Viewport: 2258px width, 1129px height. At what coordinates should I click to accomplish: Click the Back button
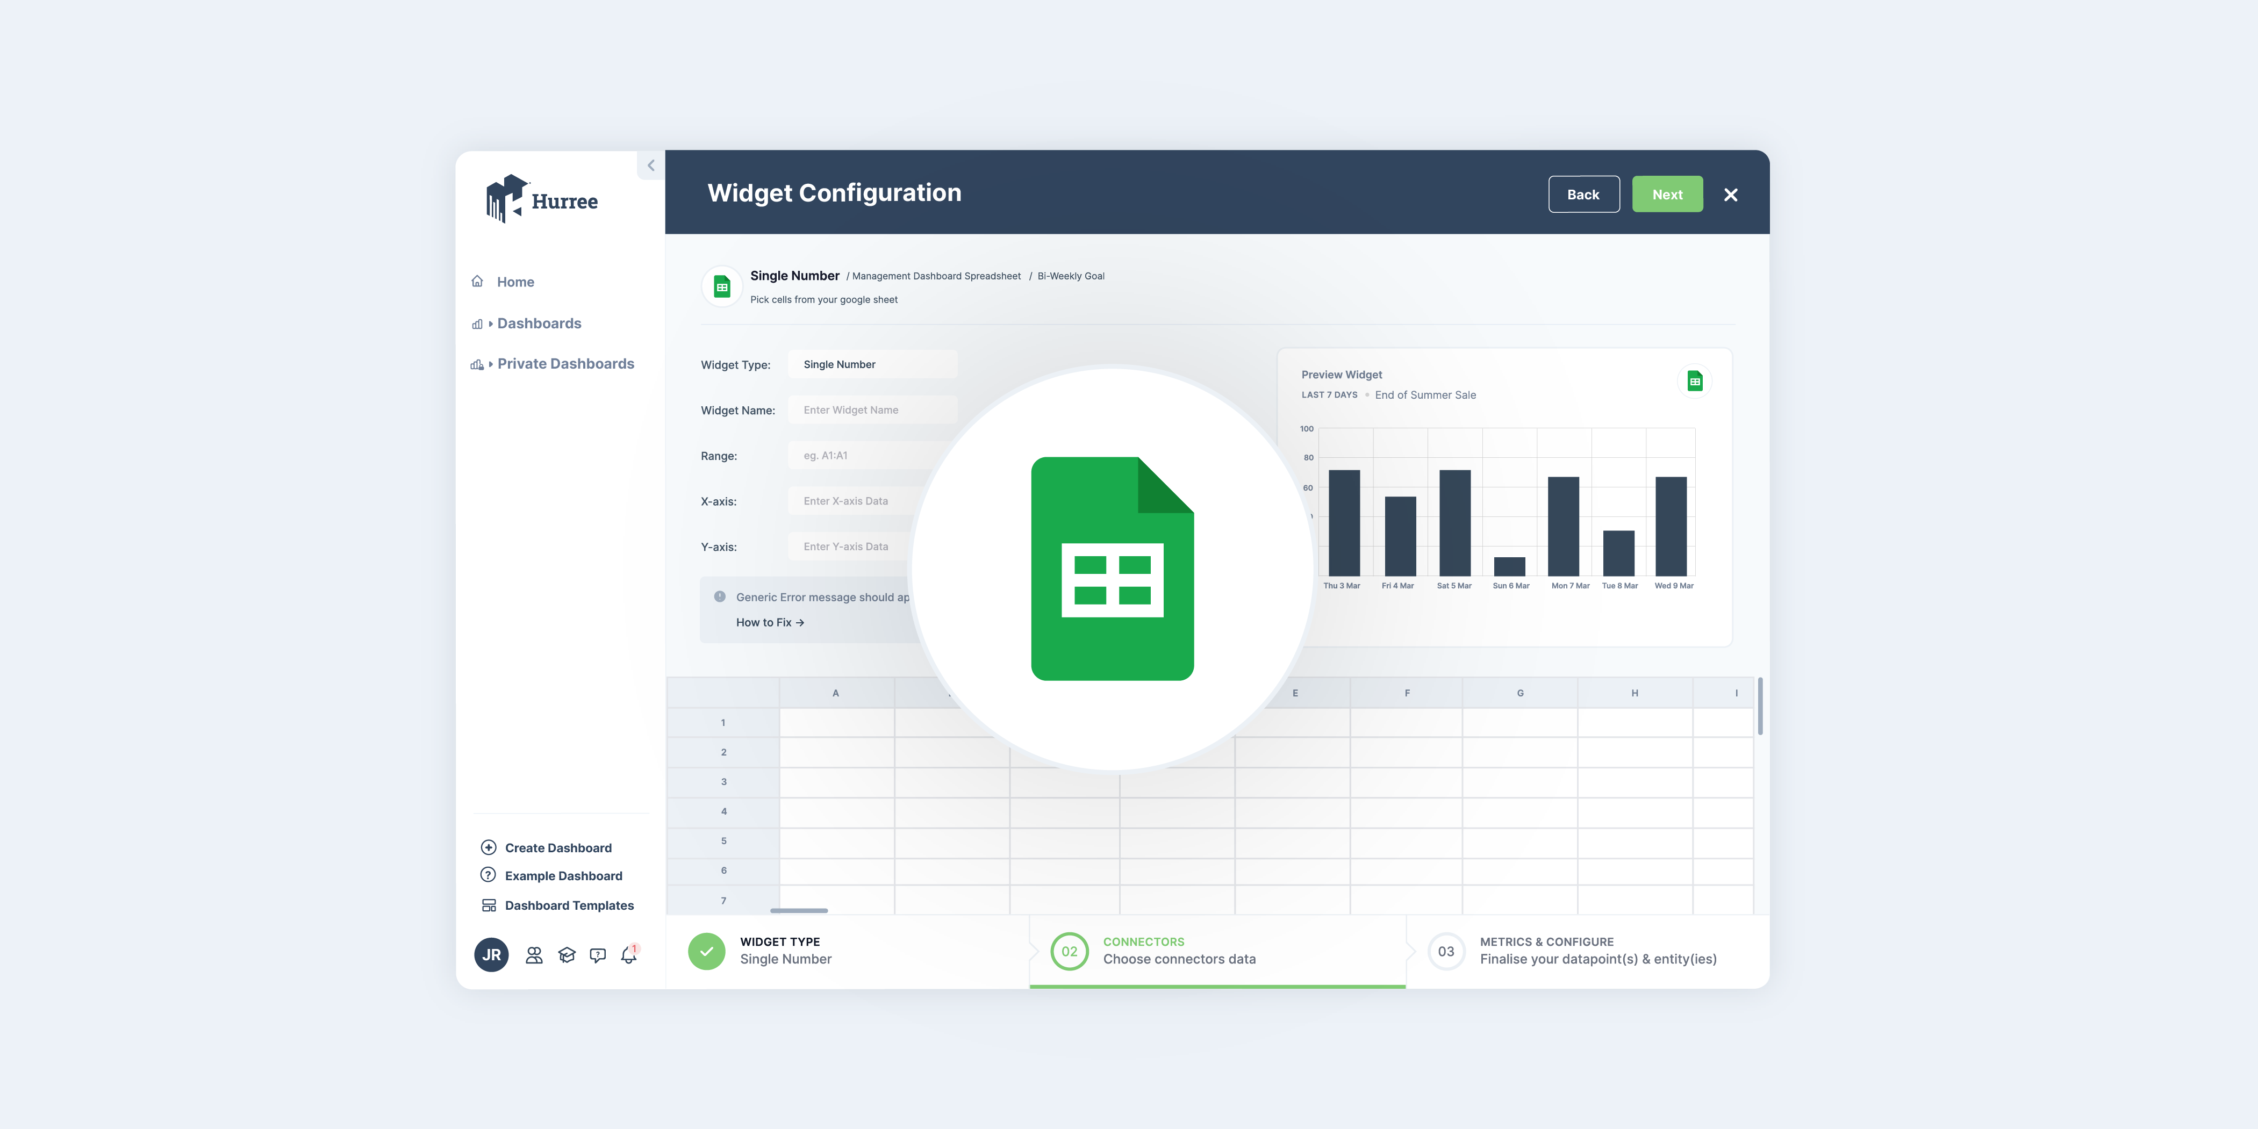(1582, 195)
